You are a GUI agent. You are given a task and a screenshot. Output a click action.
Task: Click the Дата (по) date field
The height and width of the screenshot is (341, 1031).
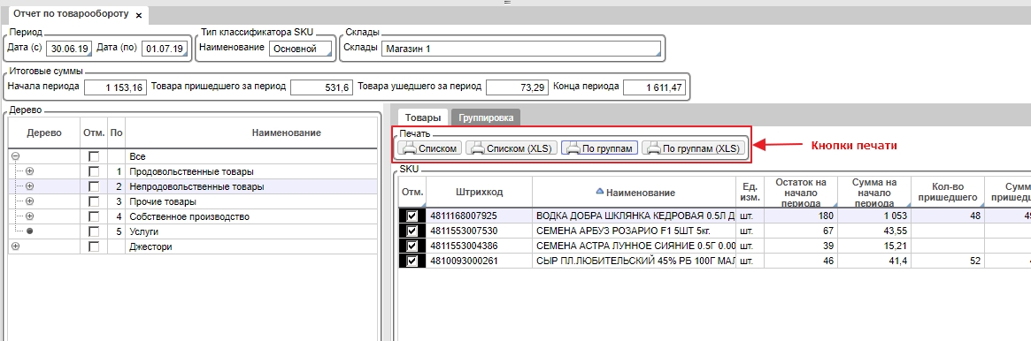click(x=165, y=49)
